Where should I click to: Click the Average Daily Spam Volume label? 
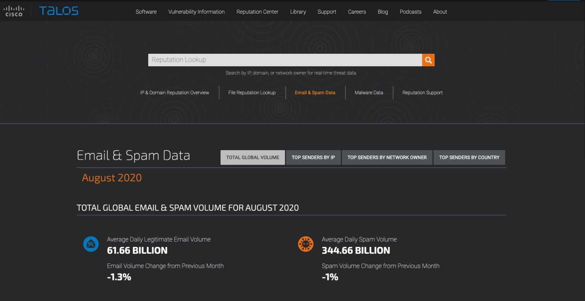[x=359, y=239]
